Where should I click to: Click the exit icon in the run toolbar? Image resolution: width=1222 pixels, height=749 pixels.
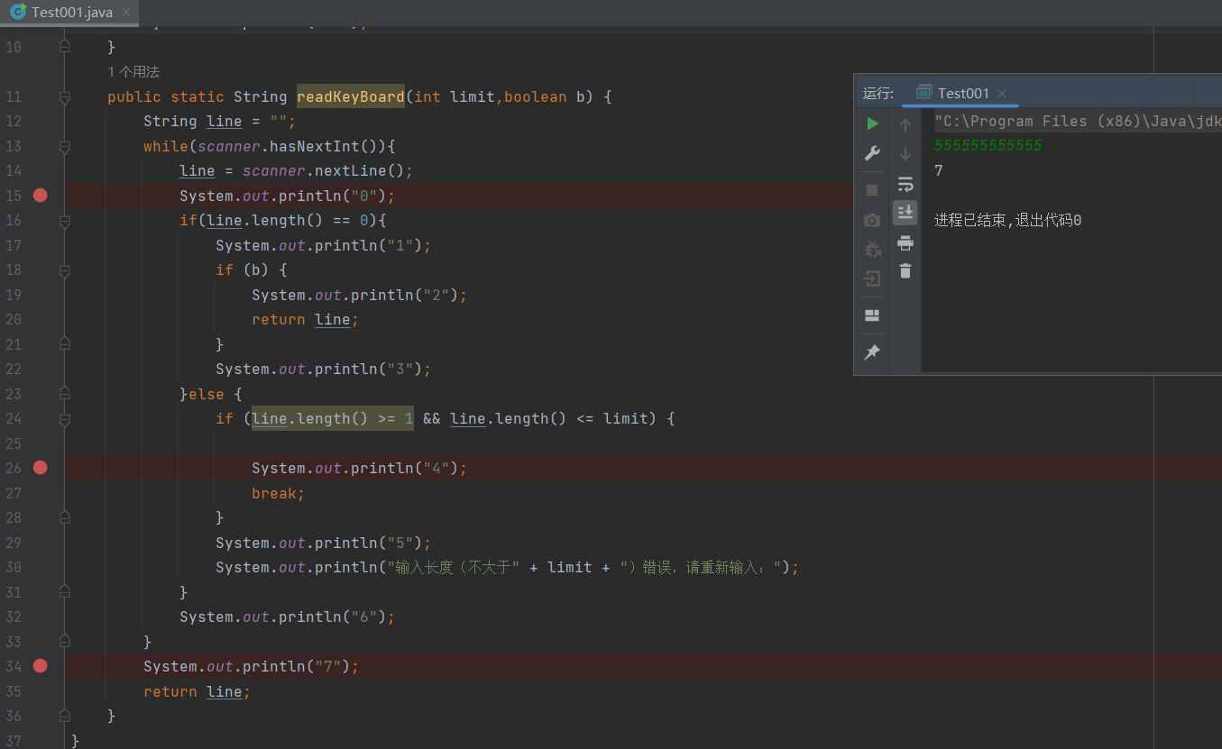[x=872, y=278]
